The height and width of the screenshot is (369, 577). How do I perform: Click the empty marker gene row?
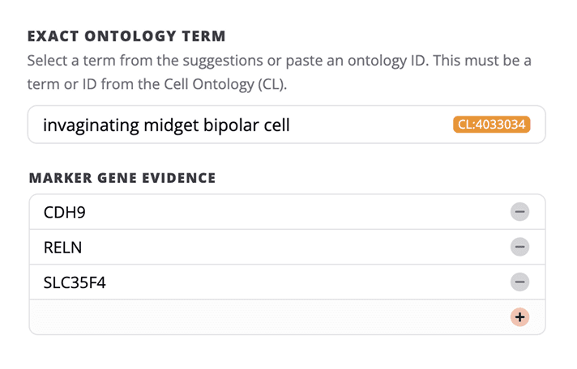click(259, 317)
